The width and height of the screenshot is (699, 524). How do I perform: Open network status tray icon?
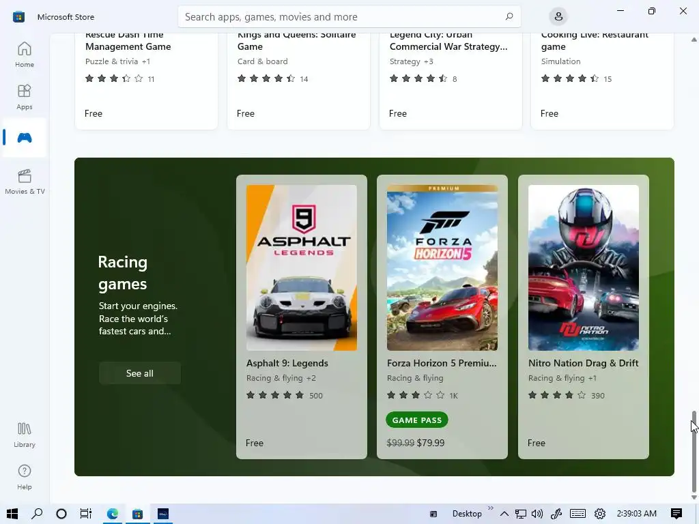[521, 514]
